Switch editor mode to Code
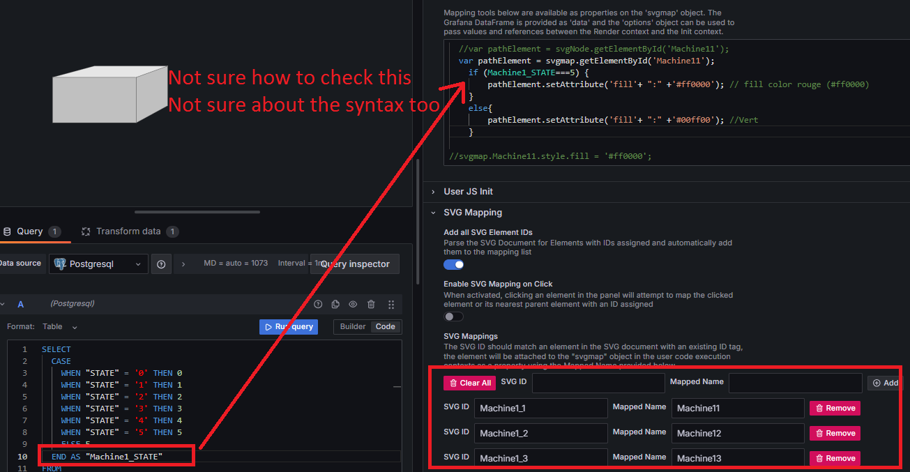Screen dimensions: 910x472 [386, 326]
